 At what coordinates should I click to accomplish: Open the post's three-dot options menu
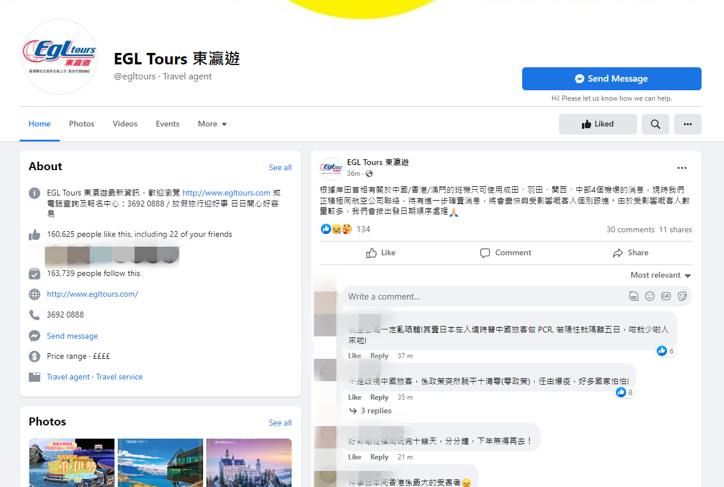click(681, 168)
